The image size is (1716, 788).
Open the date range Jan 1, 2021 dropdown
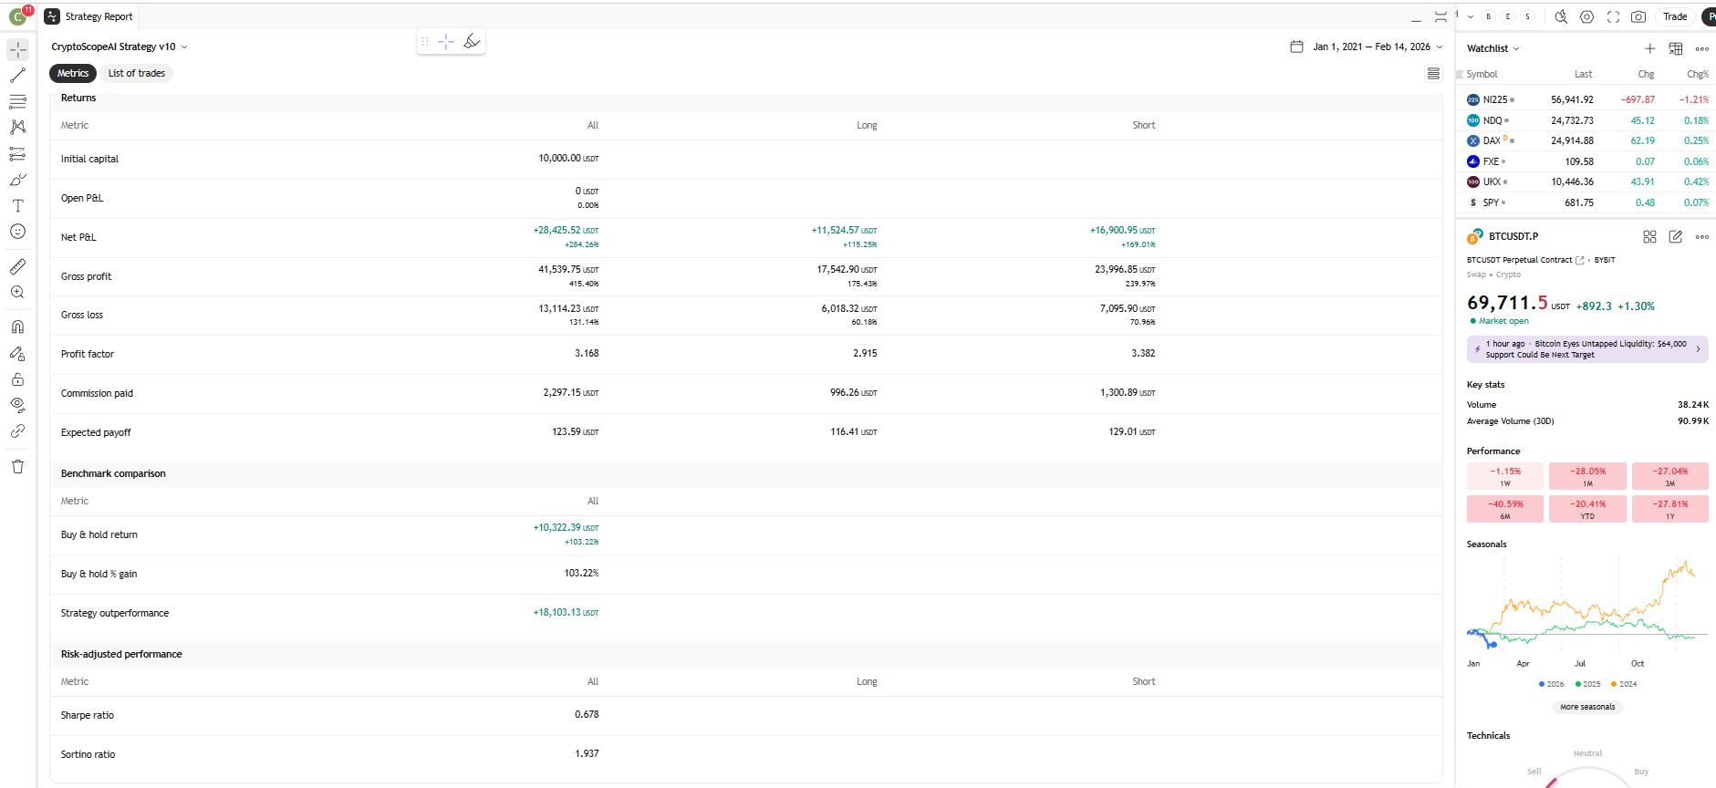(1367, 47)
